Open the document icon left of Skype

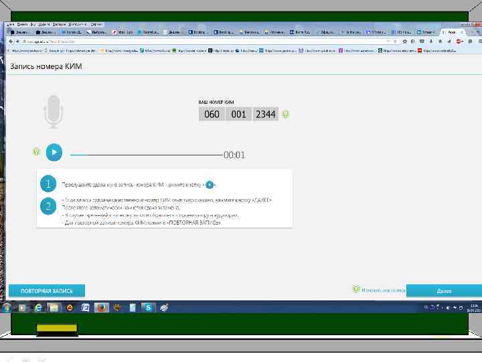pos(133,308)
